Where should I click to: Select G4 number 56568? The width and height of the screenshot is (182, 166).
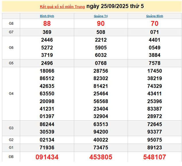point(101,101)
